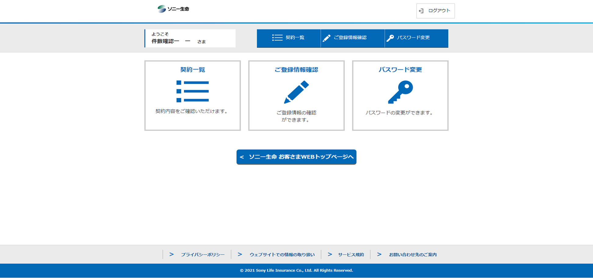Viewport: 593px width, 278px height.
Task: Click the key icon in the nav bar
Action: pyautogui.click(x=390, y=38)
